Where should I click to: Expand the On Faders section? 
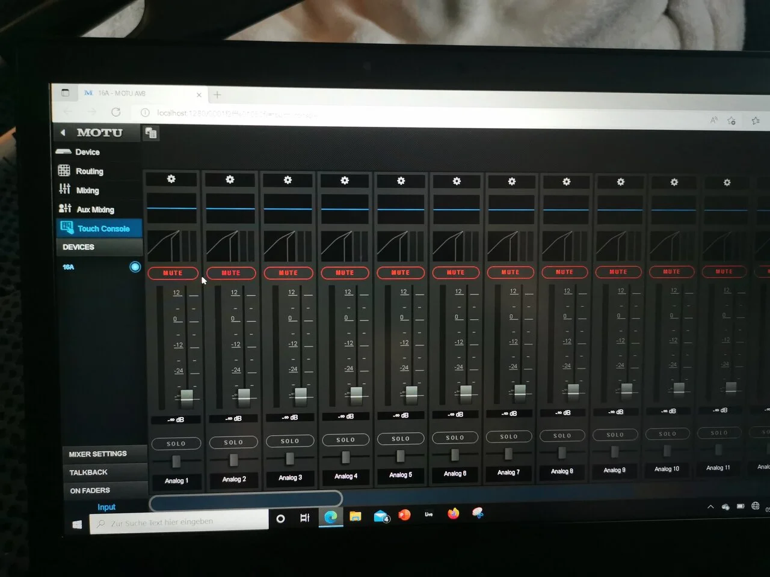tap(104, 490)
